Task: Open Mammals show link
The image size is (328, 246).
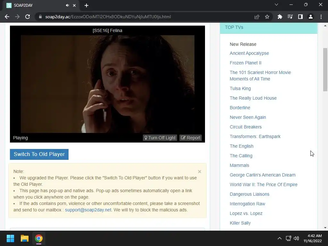Action: tap(239, 165)
